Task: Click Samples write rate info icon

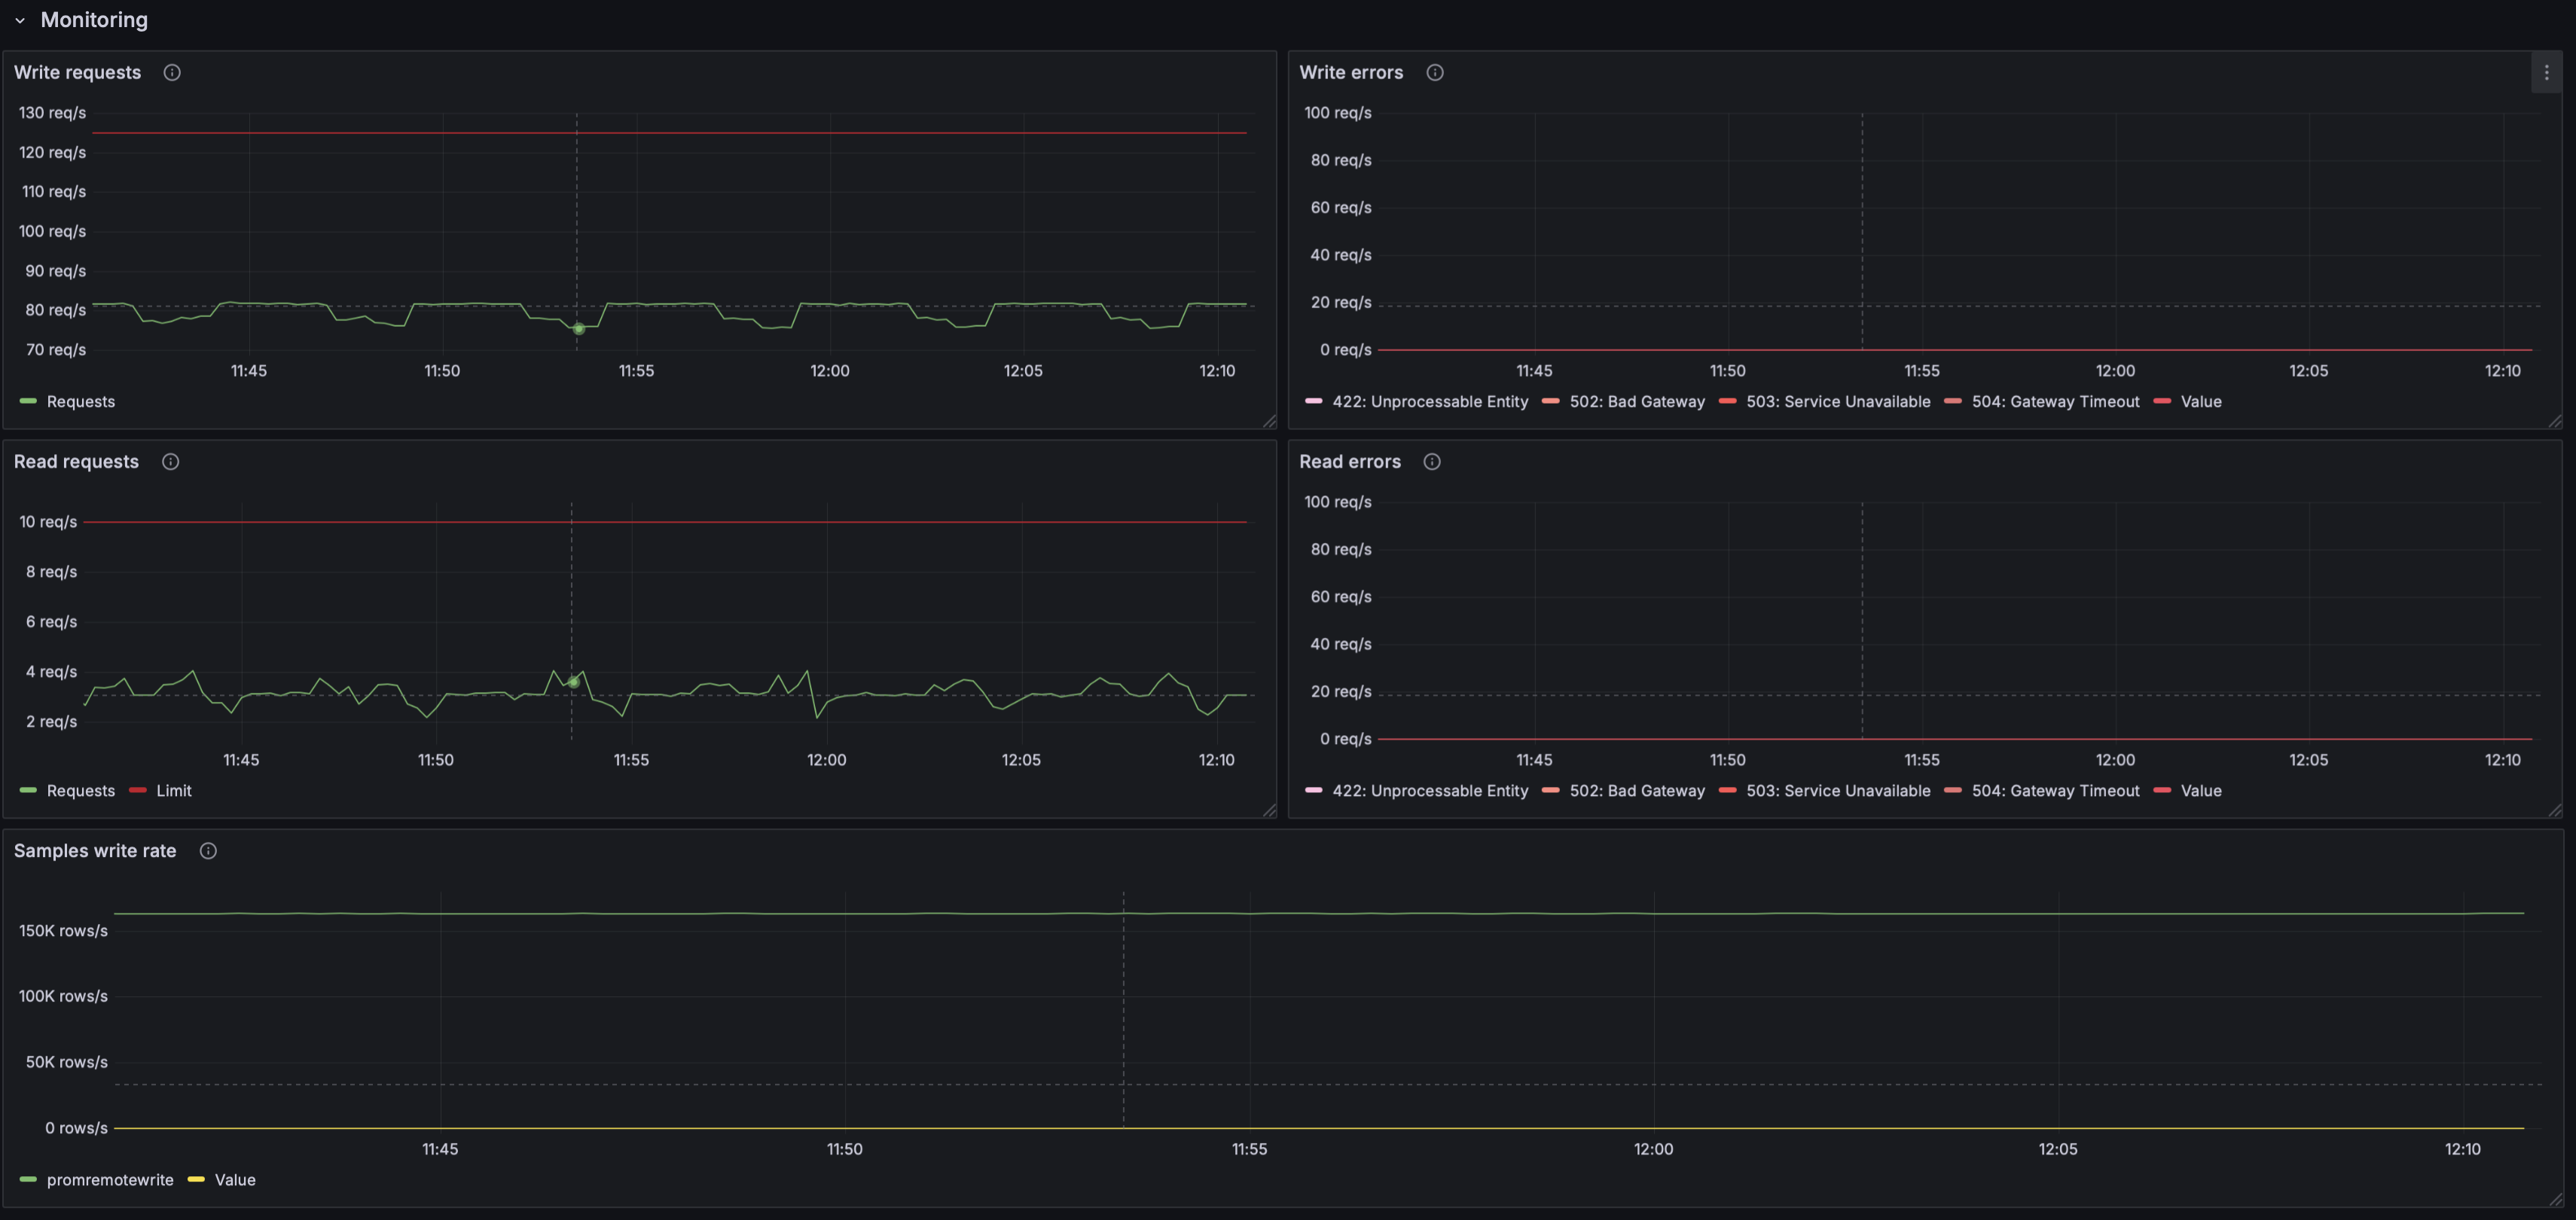Action: pyautogui.click(x=208, y=850)
